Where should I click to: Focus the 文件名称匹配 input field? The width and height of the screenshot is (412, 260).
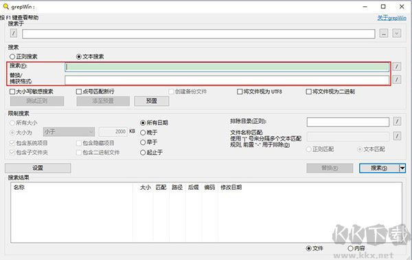tap(348, 137)
